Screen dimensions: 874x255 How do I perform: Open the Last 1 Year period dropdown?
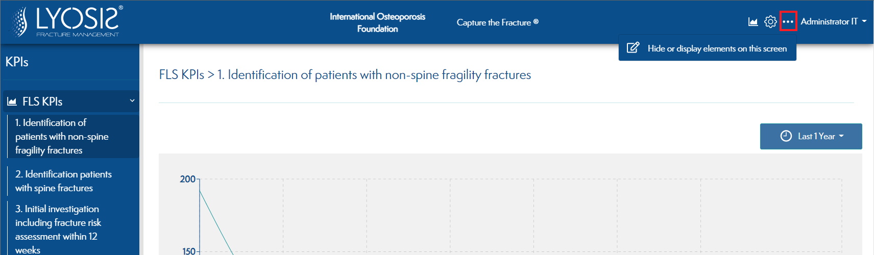coord(811,136)
